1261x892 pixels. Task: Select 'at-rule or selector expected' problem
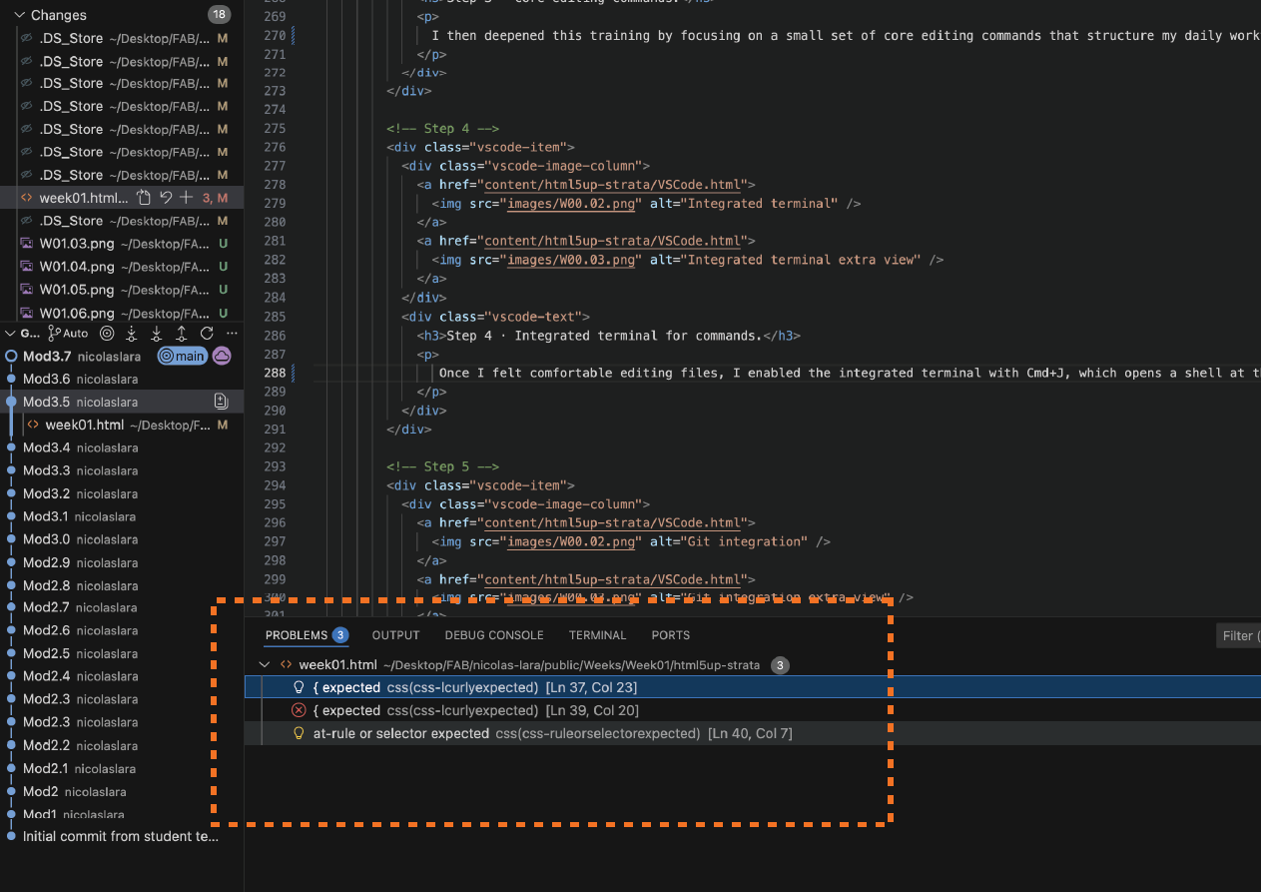pos(753,733)
